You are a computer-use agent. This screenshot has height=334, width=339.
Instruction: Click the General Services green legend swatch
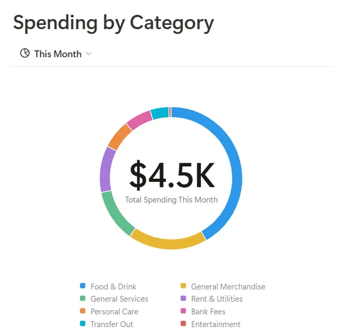(83, 299)
